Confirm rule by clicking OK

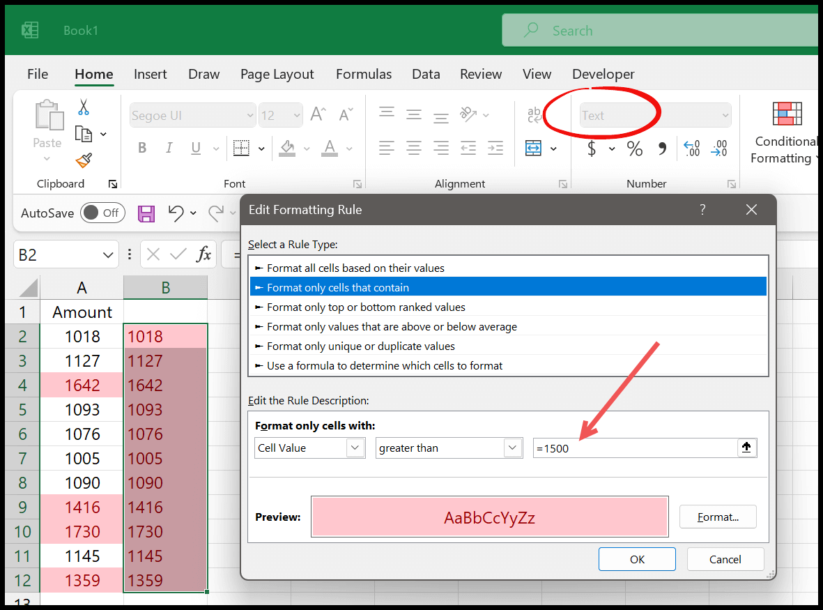tap(636, 558)
